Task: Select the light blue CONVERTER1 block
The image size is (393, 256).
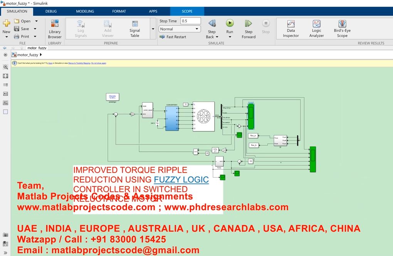Action: point(172,118)
